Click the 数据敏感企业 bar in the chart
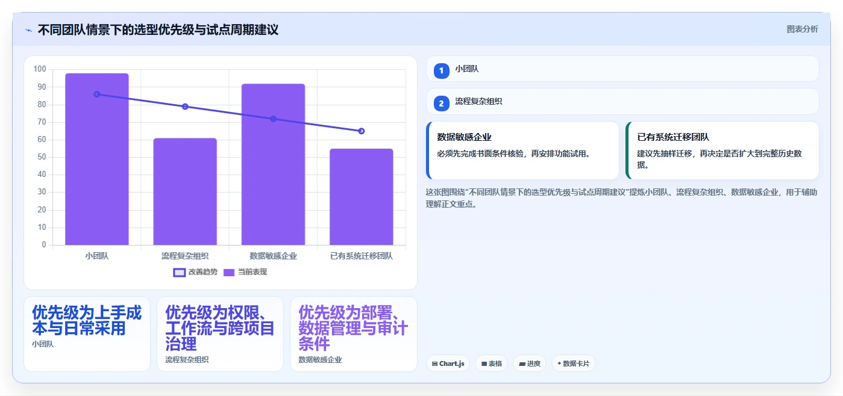Viewport: 843px width, 396px height. coord(273,164)
